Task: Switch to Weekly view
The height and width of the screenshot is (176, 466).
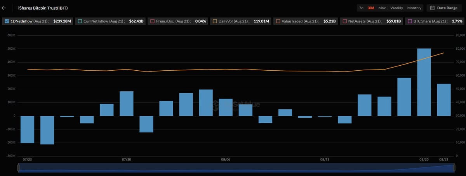Action: coord(396,8)
